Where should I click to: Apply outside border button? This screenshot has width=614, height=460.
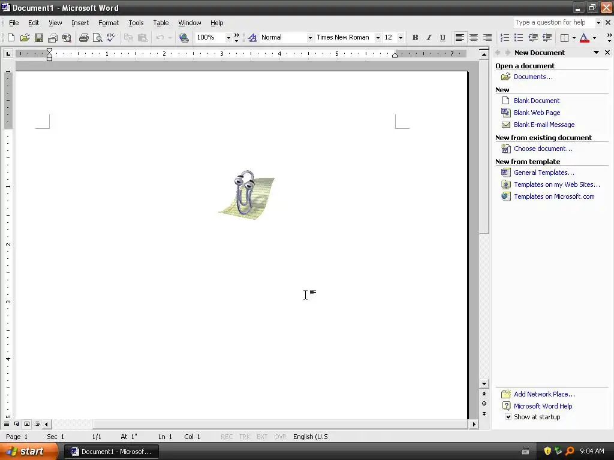pyautogui.click(x=564, y=38)
